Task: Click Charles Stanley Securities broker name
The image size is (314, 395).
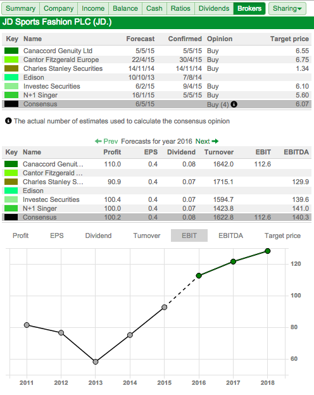Action: pyautogui.click(x=63, y=68)
